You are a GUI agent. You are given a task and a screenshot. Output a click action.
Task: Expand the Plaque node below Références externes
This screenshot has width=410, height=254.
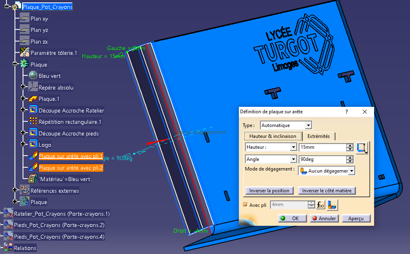pos(15,202)
